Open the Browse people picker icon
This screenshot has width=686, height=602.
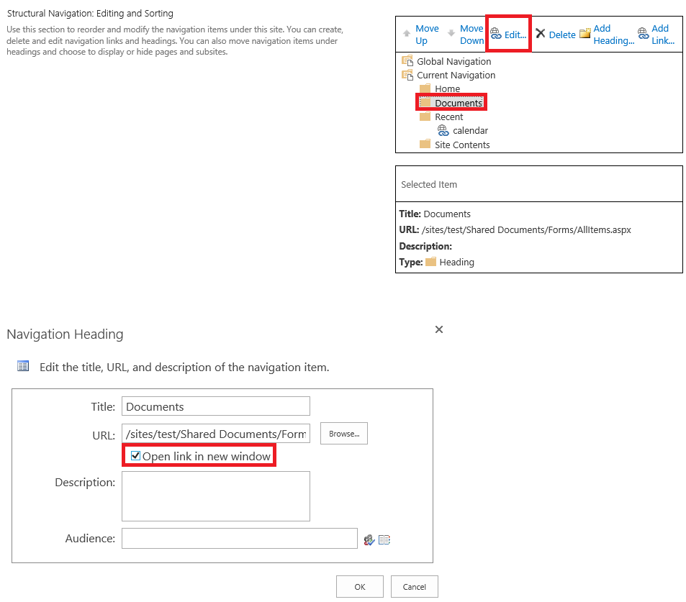[x=384, y=539]
